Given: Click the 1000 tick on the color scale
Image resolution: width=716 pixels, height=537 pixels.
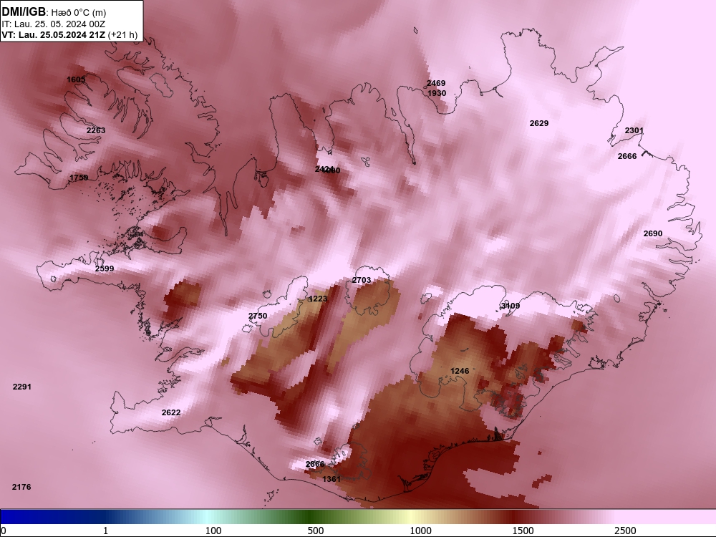Looking at the screenshot, I should click(420, 531).
